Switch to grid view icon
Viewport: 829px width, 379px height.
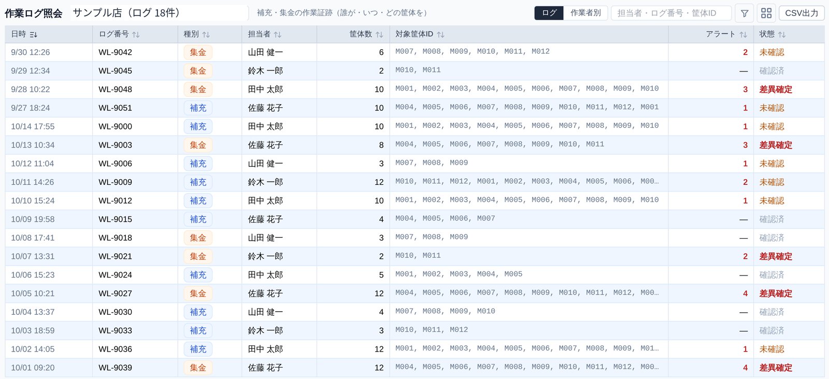tap(766, 13)
